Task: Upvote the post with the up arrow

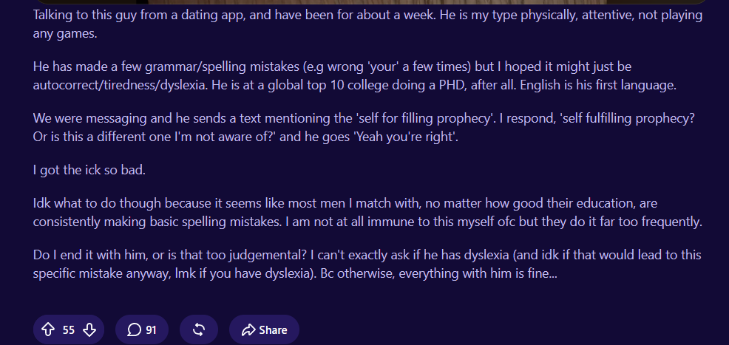Action: tap(48, 329)
